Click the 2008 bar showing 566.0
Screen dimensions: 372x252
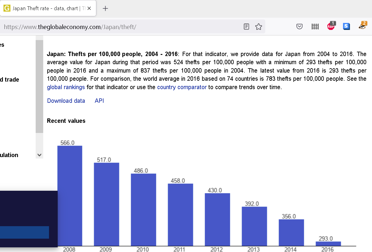coord(70,196)
